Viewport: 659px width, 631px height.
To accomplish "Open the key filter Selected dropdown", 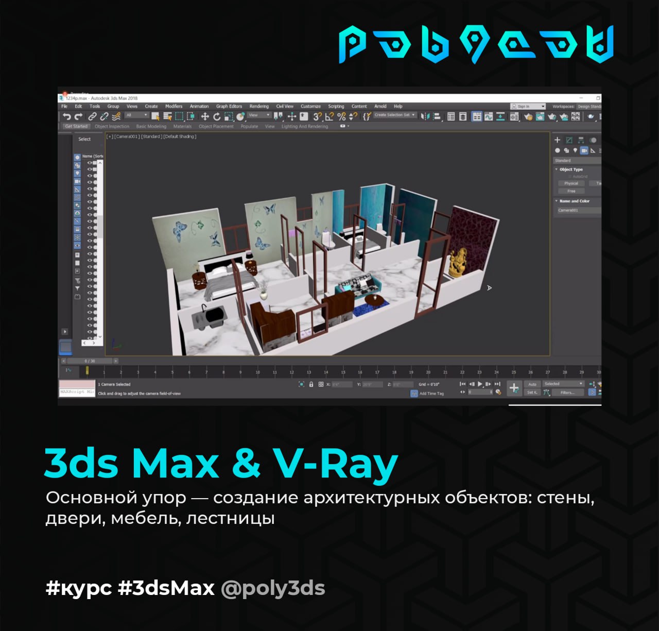I will point(563,384).
